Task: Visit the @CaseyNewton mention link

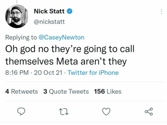Action: coord(61,37)
